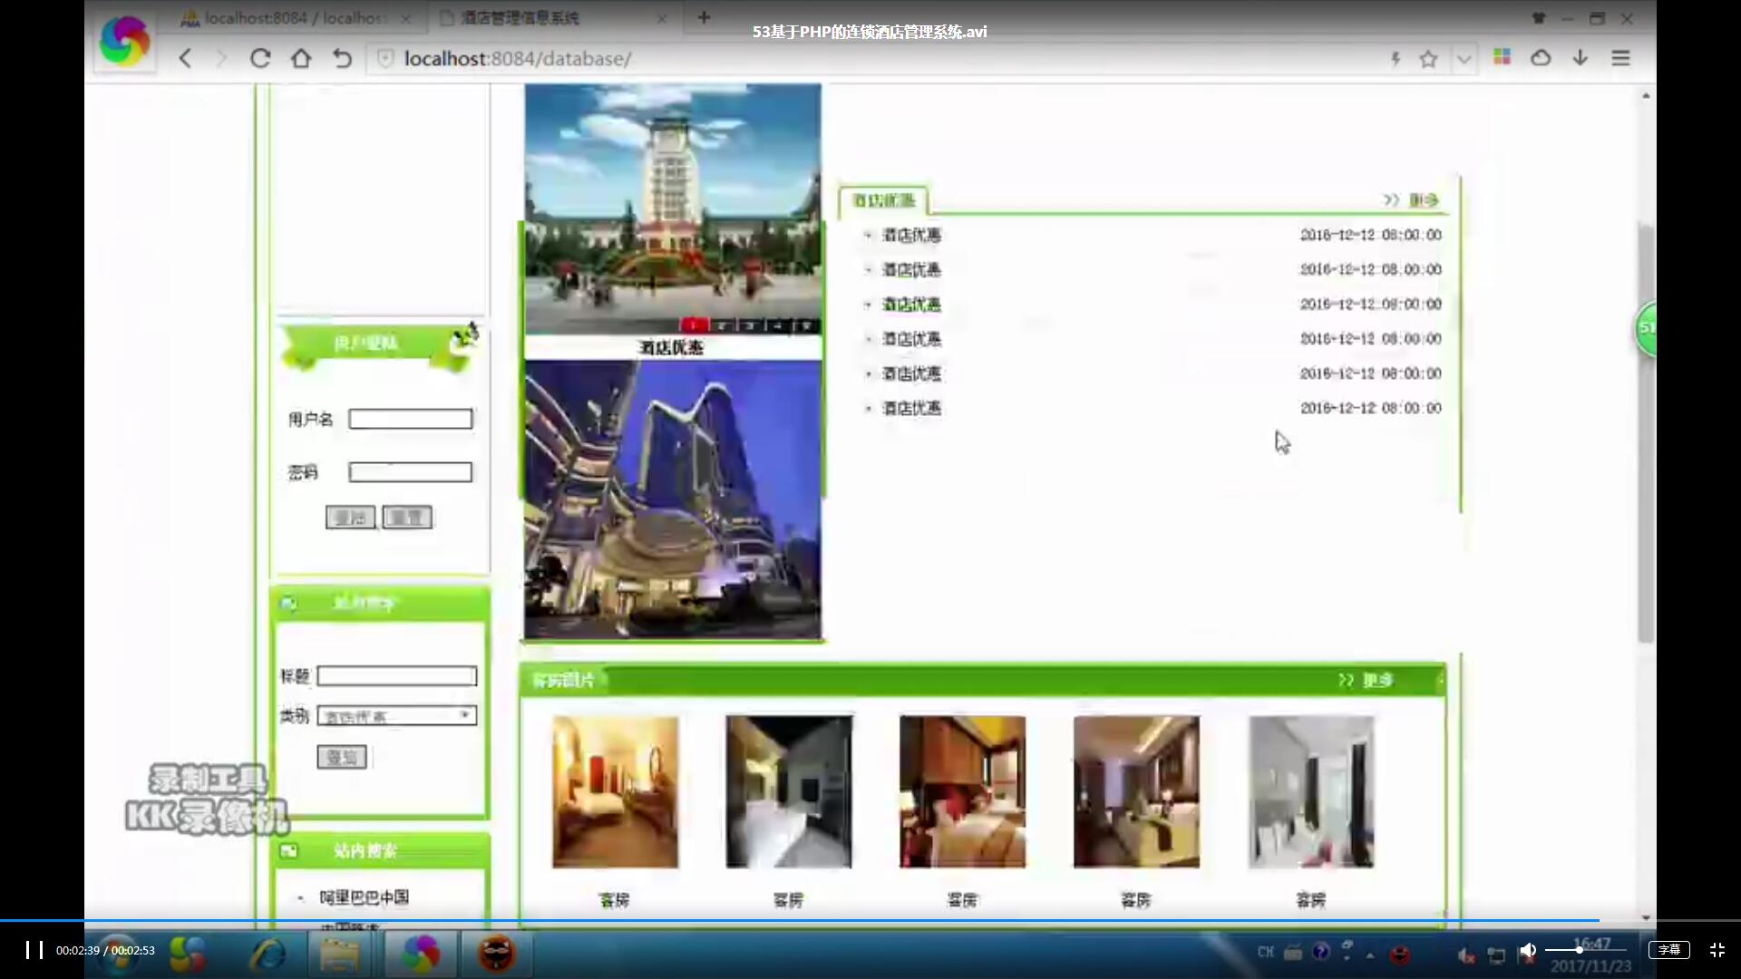
Task: Click the browser logo avatar
Action: tap(124, 41)
